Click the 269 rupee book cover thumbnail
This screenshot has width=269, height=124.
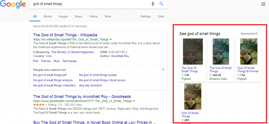click(x=193, y=97)
